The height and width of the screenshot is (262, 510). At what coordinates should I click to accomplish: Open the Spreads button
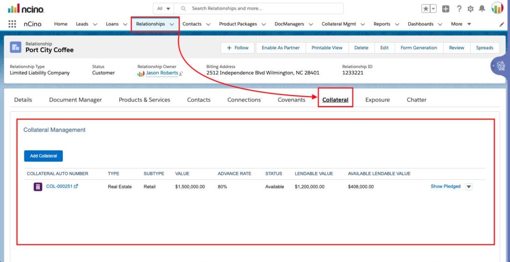click(485, 48)
